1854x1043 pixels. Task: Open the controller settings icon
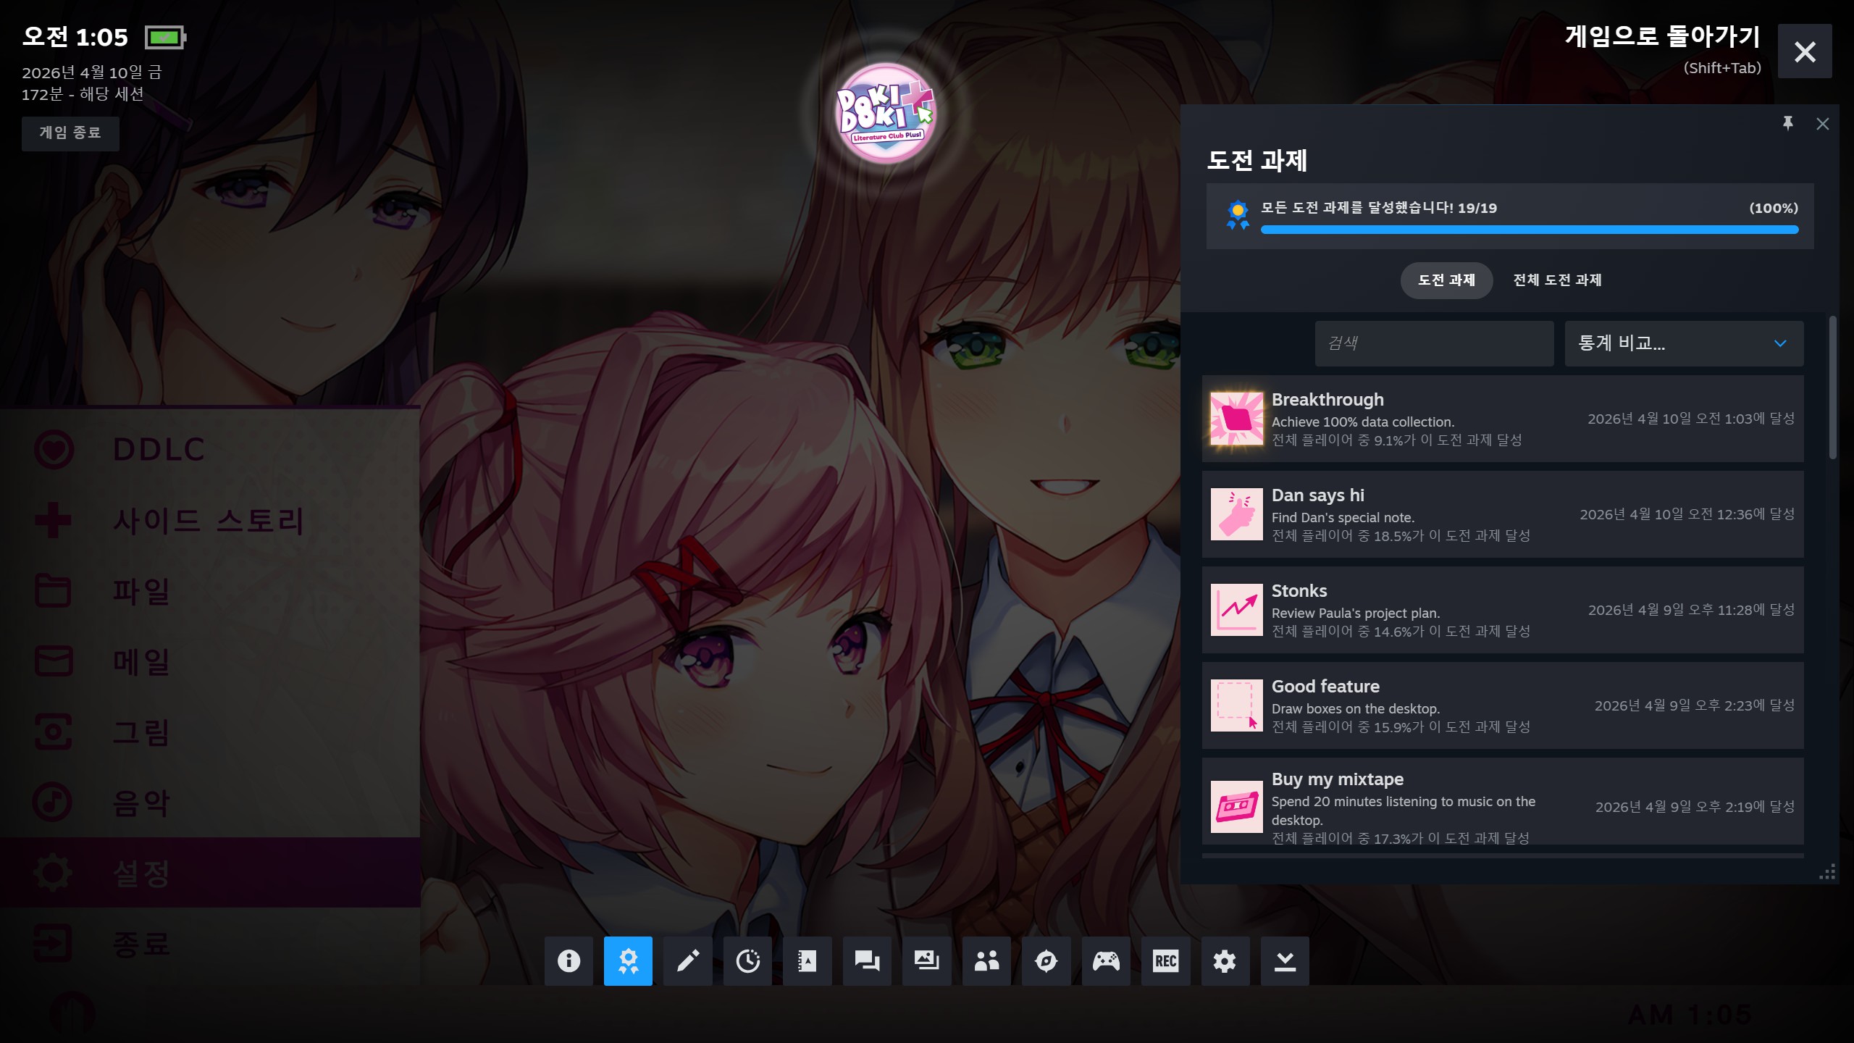1106,961
